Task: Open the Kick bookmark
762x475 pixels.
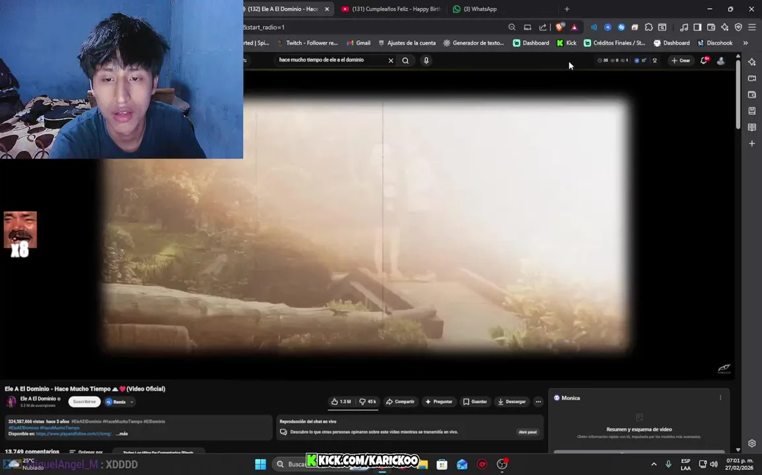Action: (x=567, y=43)
